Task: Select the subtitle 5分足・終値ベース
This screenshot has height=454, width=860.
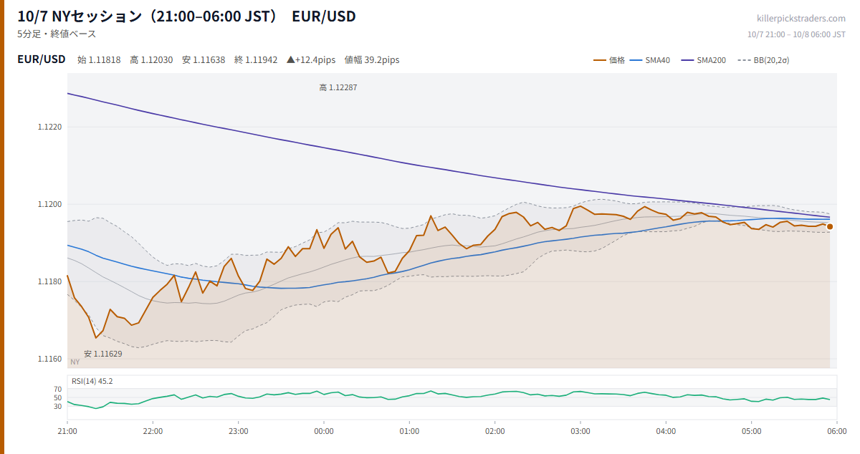Action: [57, 34]
